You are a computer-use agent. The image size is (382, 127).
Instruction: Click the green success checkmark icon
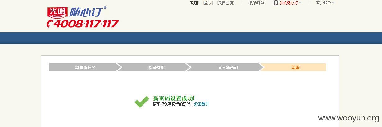[142, 102]
